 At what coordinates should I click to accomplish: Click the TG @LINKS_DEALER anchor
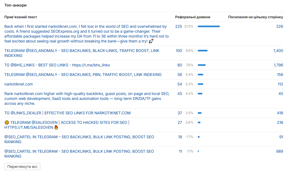pos(68,113)
